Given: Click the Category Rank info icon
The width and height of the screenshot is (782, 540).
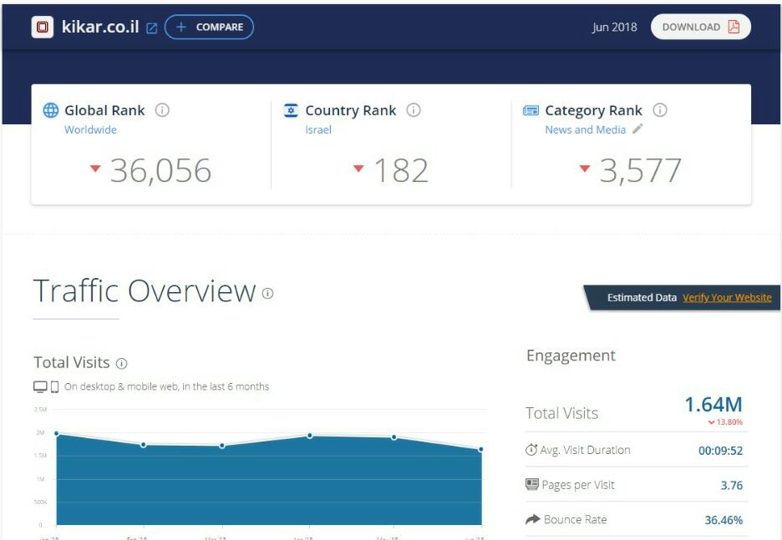Looking at the screenshot, I should [659, 110].
